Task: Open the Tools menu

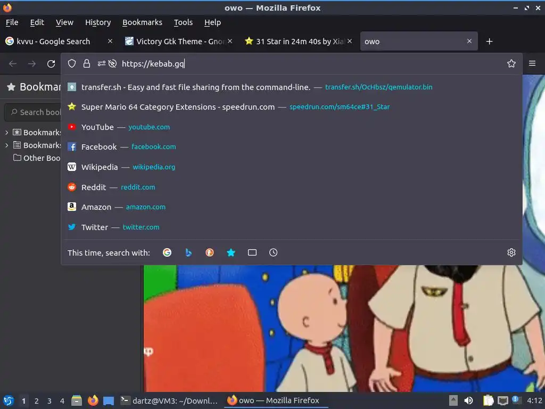Action: (x=183, y=22)
